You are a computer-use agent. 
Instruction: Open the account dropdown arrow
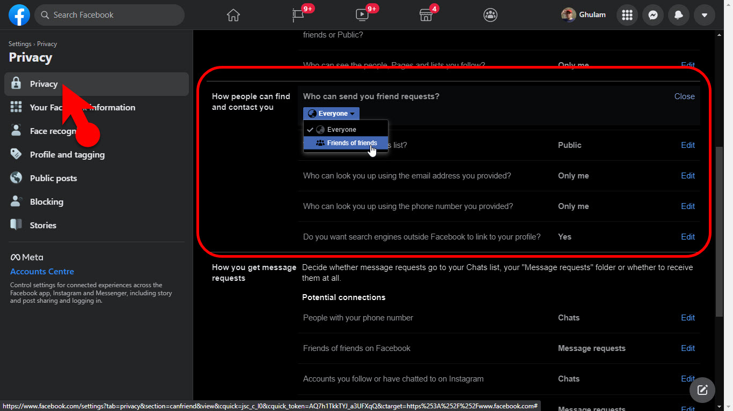click(705, 15)
